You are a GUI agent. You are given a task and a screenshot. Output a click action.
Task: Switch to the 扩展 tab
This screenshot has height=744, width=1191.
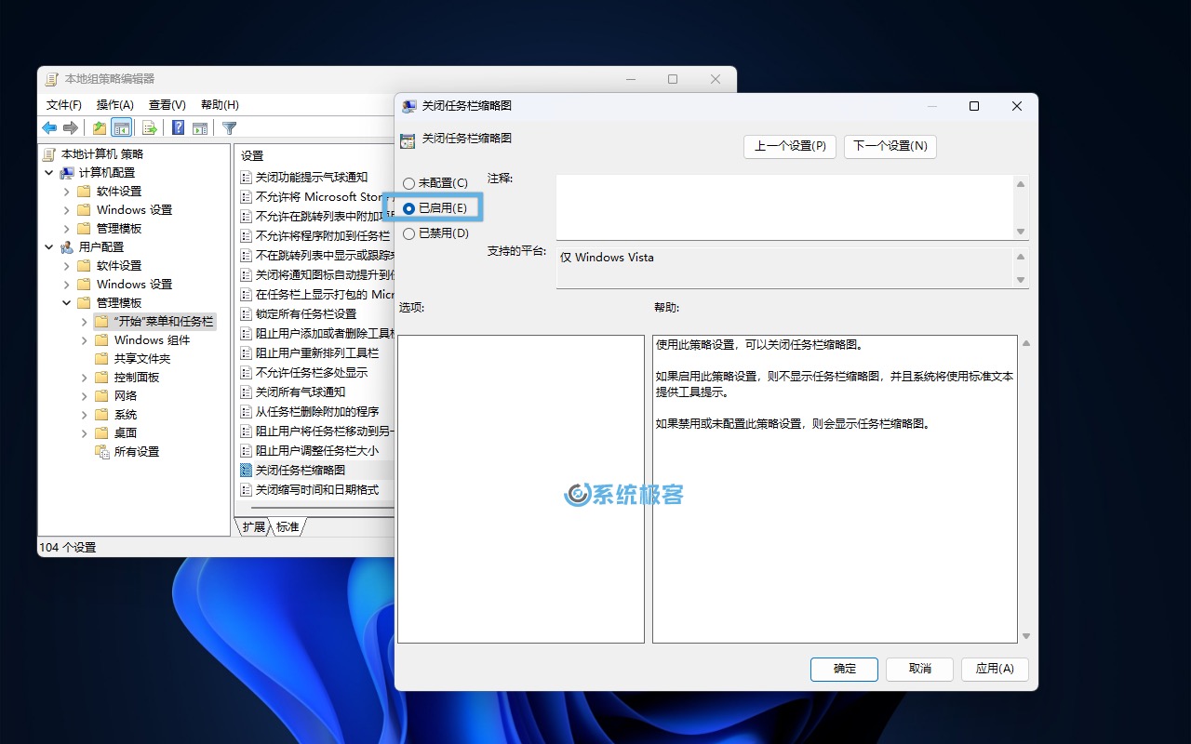(253, 527)
